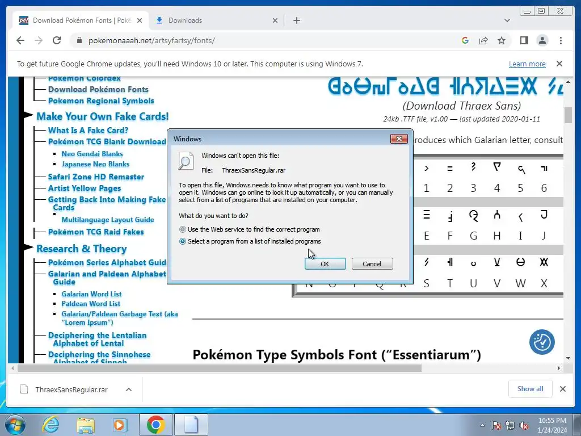Viewport: 581px width, 436px height.
Task: Click the forward navigation arrow
Action: click(39, 40)
